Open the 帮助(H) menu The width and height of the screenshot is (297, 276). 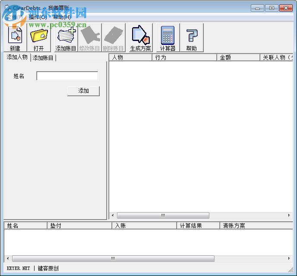point(62,17)
